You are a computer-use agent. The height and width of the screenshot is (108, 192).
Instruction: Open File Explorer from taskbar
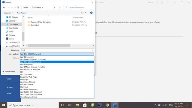pyautogui.click(x=77, y=105)
